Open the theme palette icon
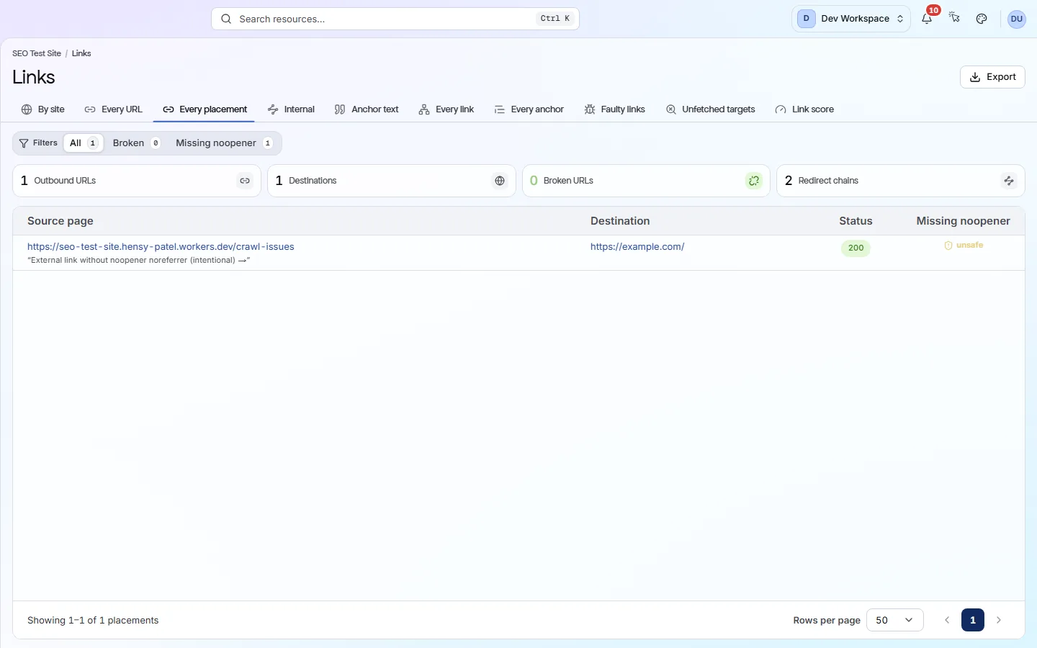Screen dimensions: 1037x648 (982, 19)
